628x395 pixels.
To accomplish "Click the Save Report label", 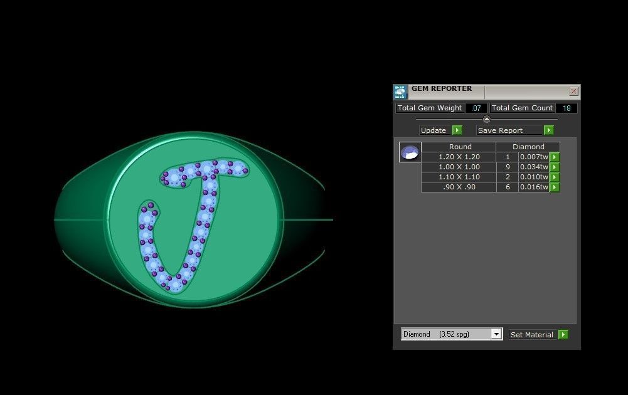I will click(510, 130).
